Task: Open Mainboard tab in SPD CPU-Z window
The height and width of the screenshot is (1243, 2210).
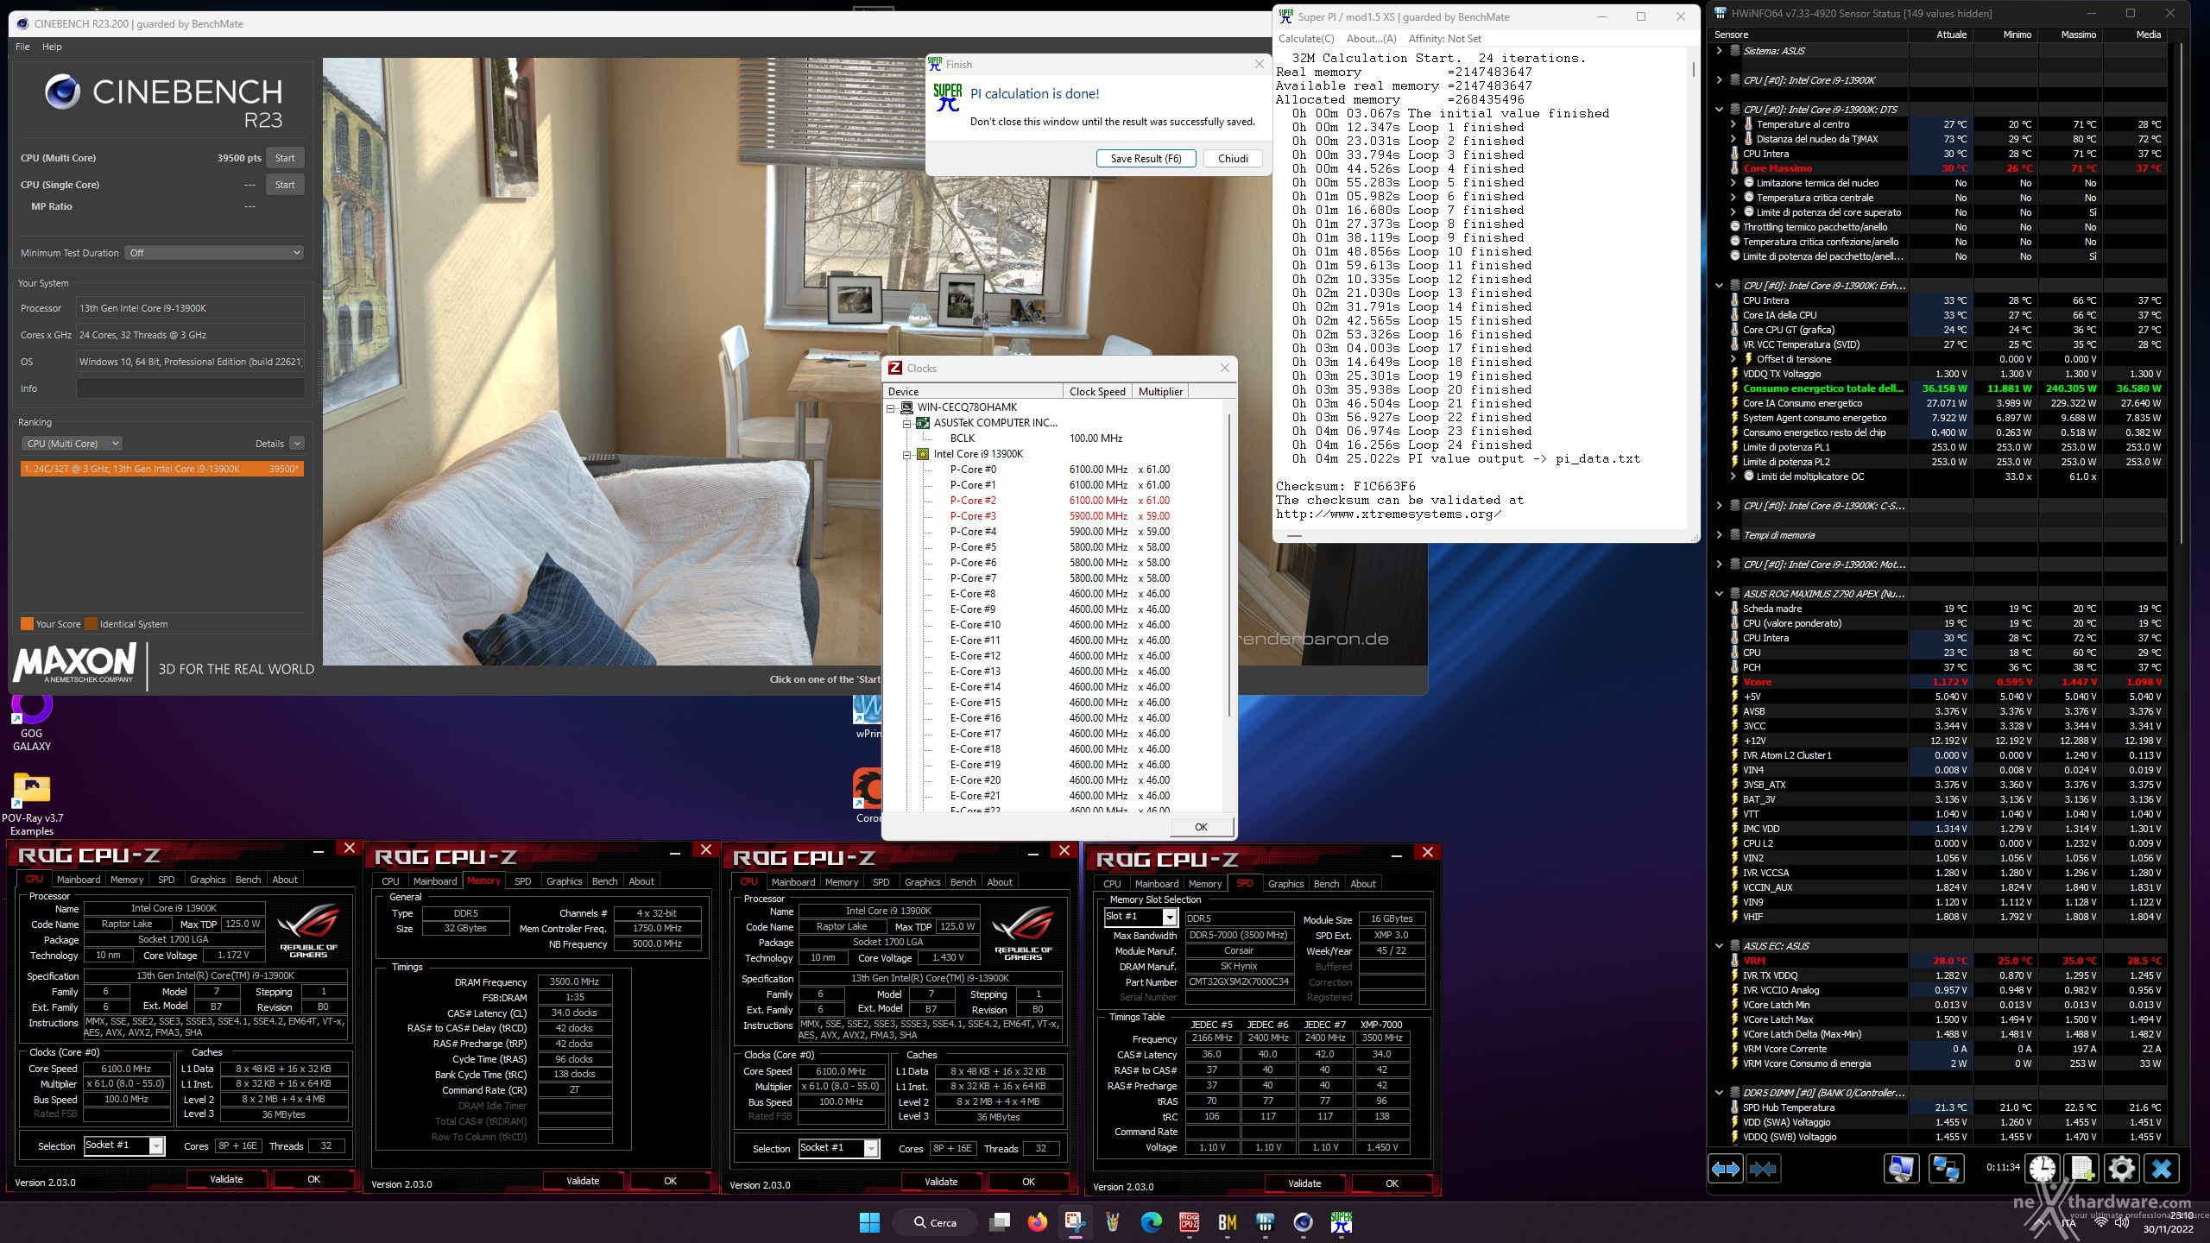Action: click(x=1156, y=884)
